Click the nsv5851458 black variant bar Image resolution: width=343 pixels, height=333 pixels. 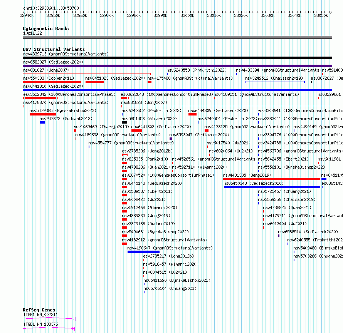click(x=124, y=122)
